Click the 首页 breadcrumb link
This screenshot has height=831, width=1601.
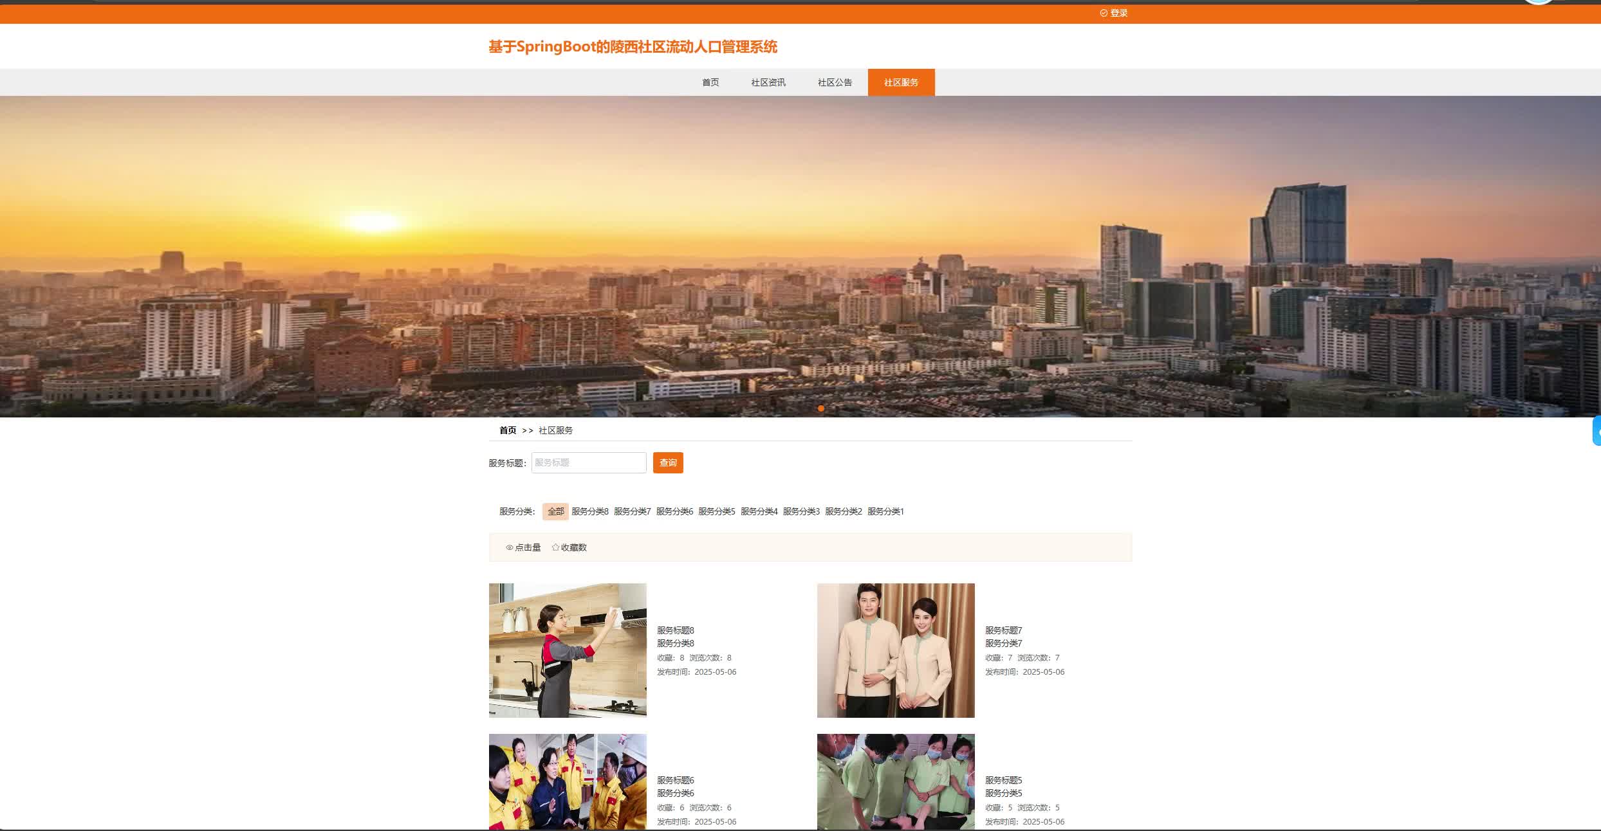pyautogui.click(x=508, y=430)
